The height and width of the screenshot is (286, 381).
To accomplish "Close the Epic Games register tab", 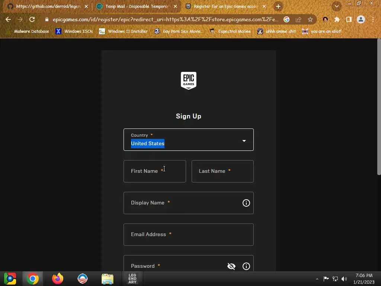I will click(x=264, y=6).
